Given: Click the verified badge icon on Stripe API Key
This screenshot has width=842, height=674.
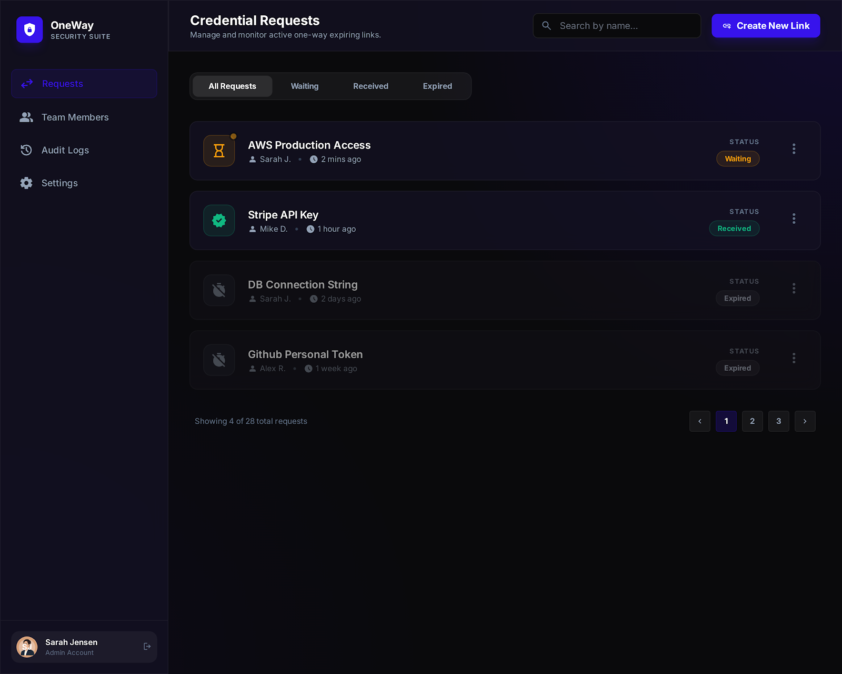Looking at the screenshot, I should tap(219, 220).
